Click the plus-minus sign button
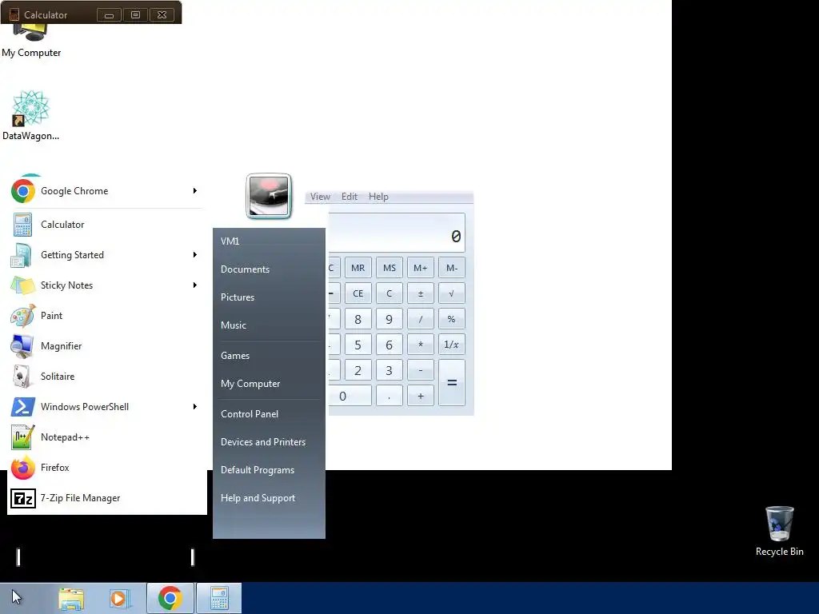819x614 pixels. click(x=421, y=293)
